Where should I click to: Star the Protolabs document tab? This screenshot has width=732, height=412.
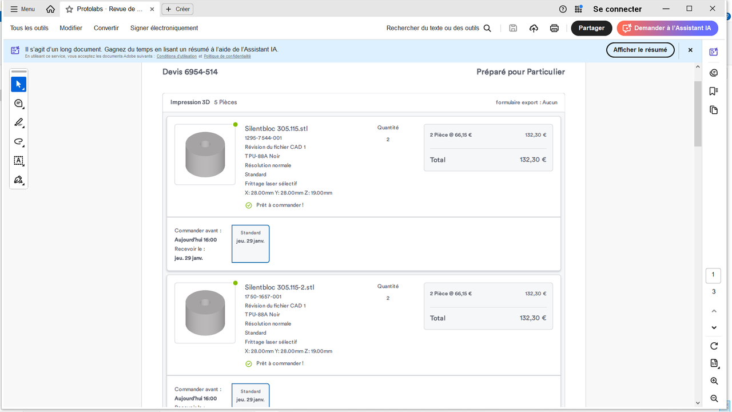(x=69, y=9)
